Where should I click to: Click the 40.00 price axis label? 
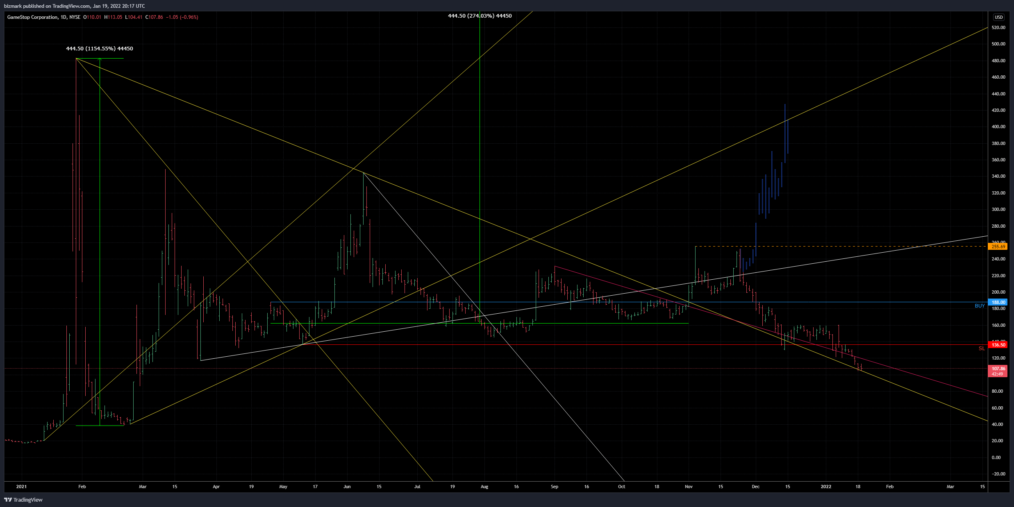998,424
